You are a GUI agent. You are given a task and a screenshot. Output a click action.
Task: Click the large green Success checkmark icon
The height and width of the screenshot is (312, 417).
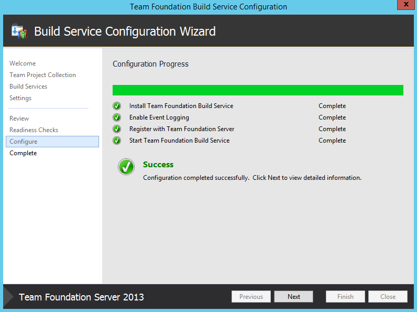click(x=126, y=167)
